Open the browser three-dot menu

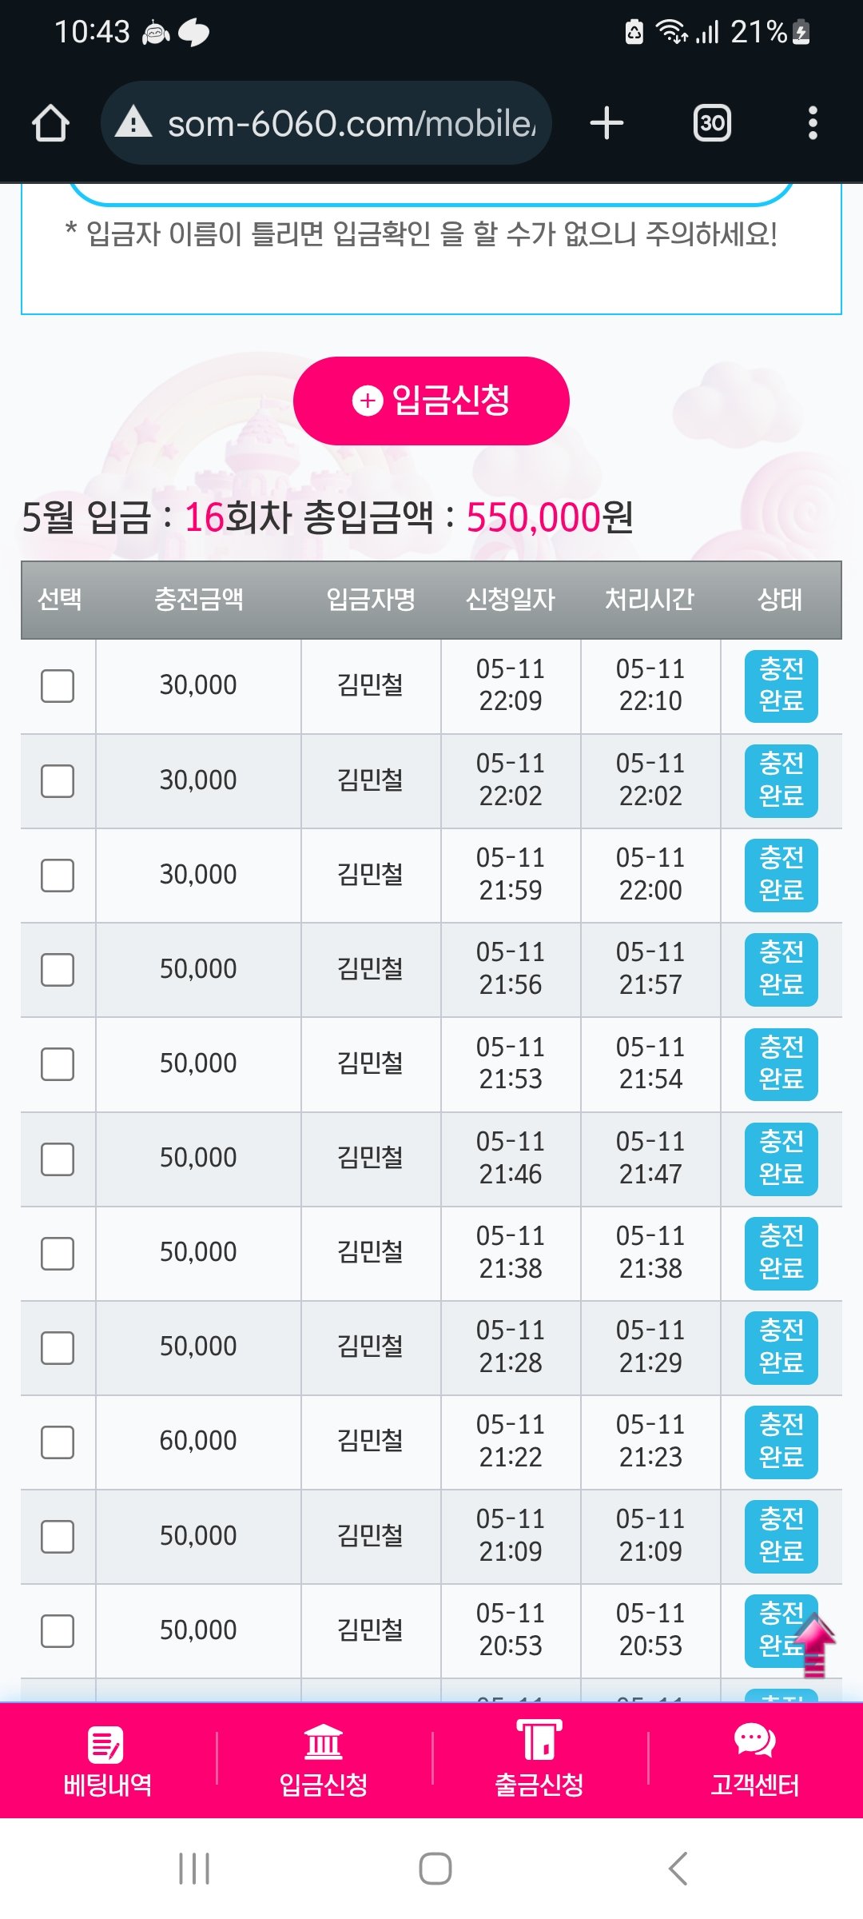[813, 123]
